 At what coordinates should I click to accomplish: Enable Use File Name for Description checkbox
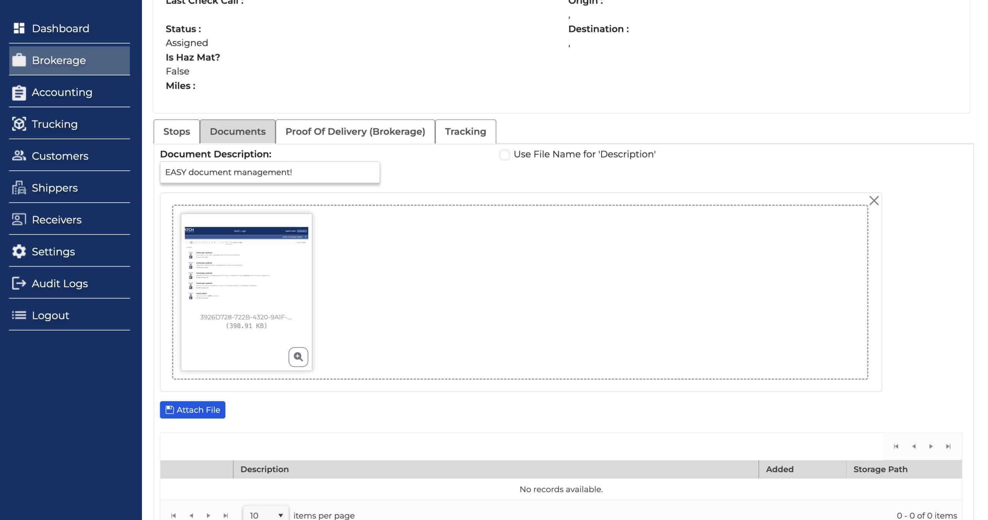tap(504, 155)
